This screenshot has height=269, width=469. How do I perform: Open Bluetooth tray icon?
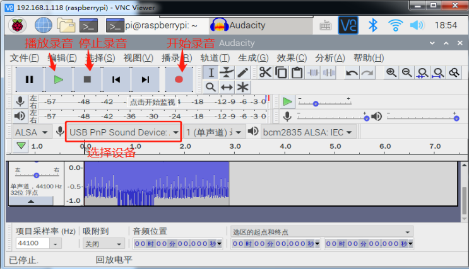tap(372, 25)
